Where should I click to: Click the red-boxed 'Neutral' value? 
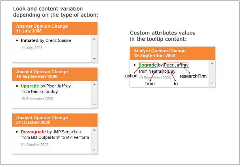(x=155, y=71)
